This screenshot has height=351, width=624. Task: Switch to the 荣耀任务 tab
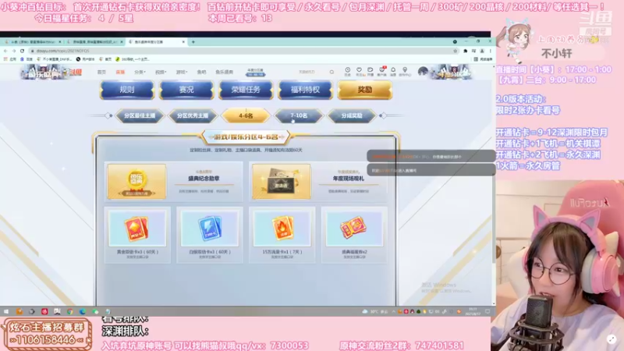point(246,90)
